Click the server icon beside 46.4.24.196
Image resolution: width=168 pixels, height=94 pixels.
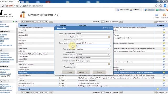pos(118,10)
